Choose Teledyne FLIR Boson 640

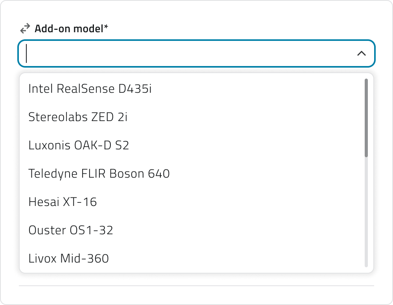[x=99, y=173]
